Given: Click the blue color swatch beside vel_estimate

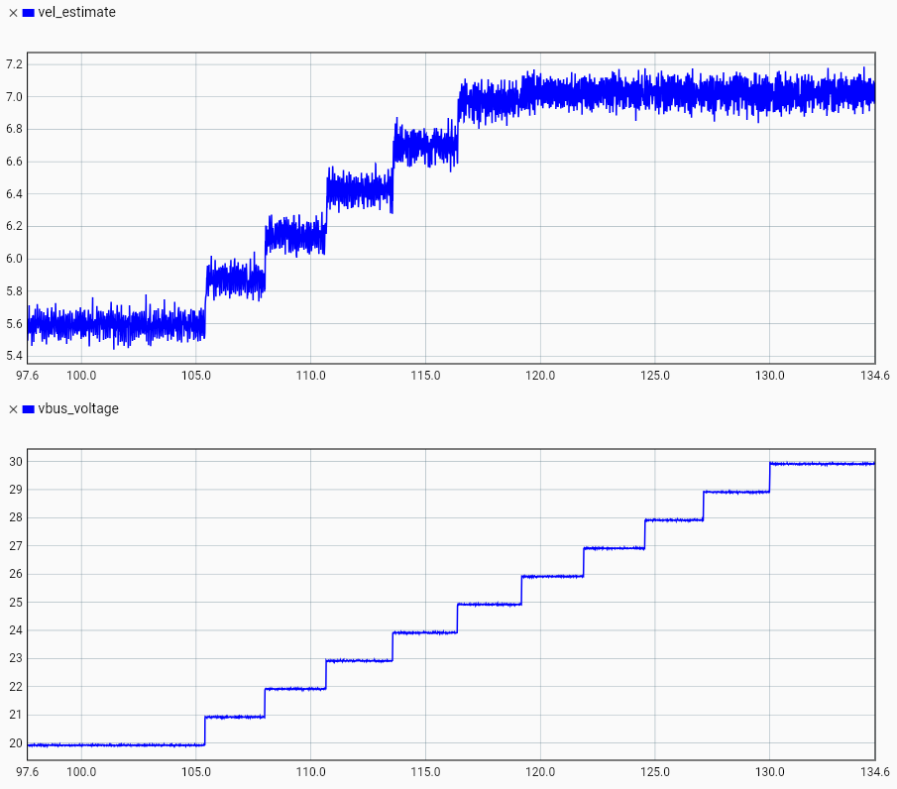Looking at the screenshot, I should point(29,13).
